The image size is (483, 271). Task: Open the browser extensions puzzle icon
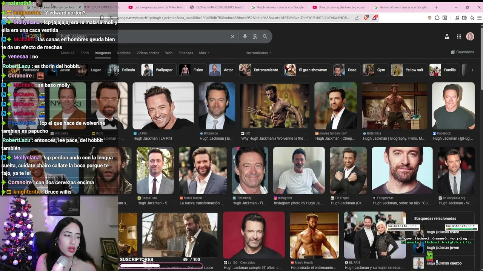click(x=437, y=18)
